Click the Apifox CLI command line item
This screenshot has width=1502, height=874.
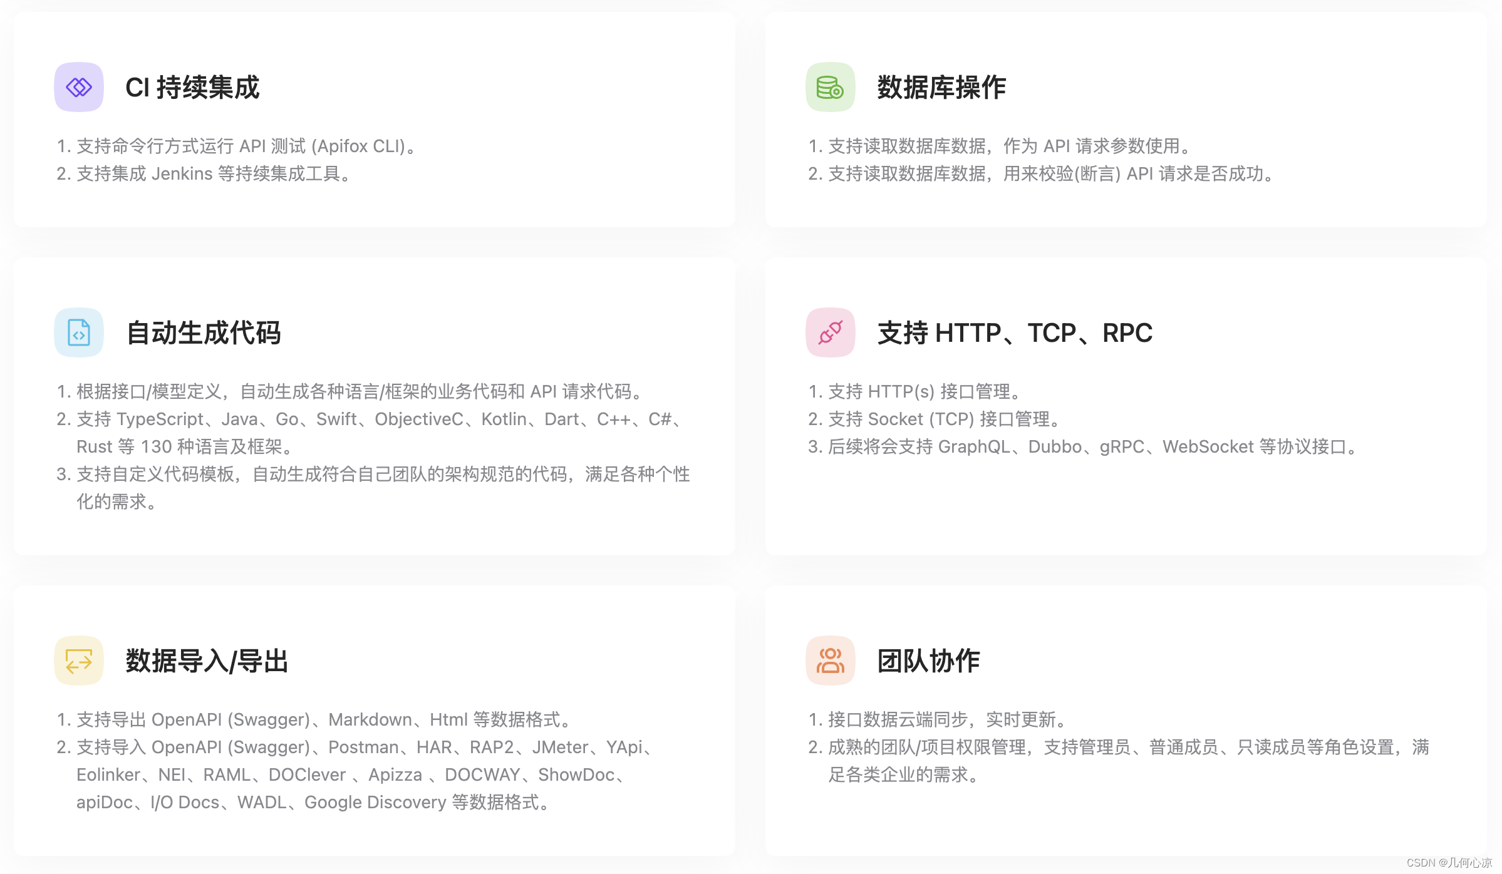(x=237, y=146)
